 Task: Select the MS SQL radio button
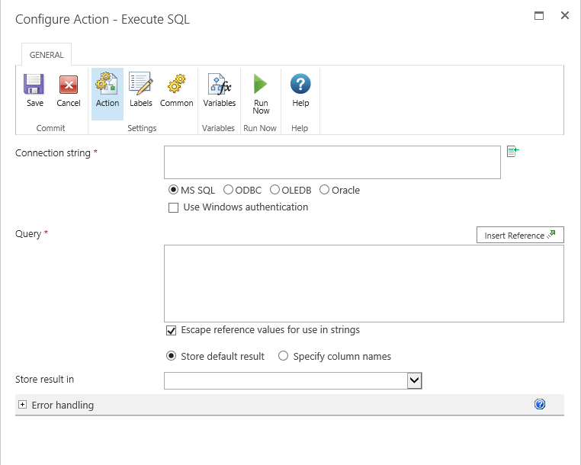click(x=173, y=190)
